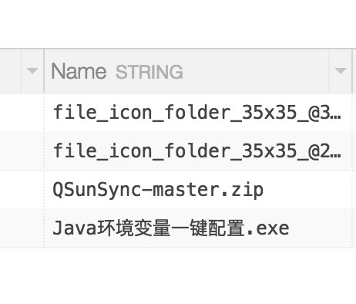This screenshot has width=356, height=304.
Task: Open the Name column dropdown arrow
Action: tap(341, 71)
